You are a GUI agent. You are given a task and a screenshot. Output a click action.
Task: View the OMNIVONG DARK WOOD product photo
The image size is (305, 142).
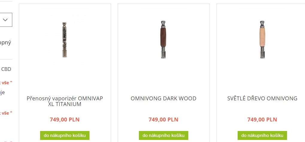pyautogui.click(x=163, y=40)
